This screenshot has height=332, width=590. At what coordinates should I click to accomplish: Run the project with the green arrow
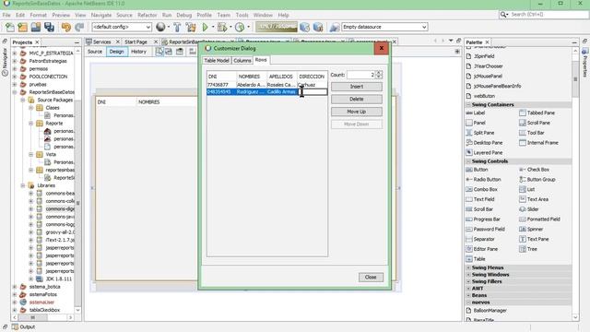click(x=205, y=27)
